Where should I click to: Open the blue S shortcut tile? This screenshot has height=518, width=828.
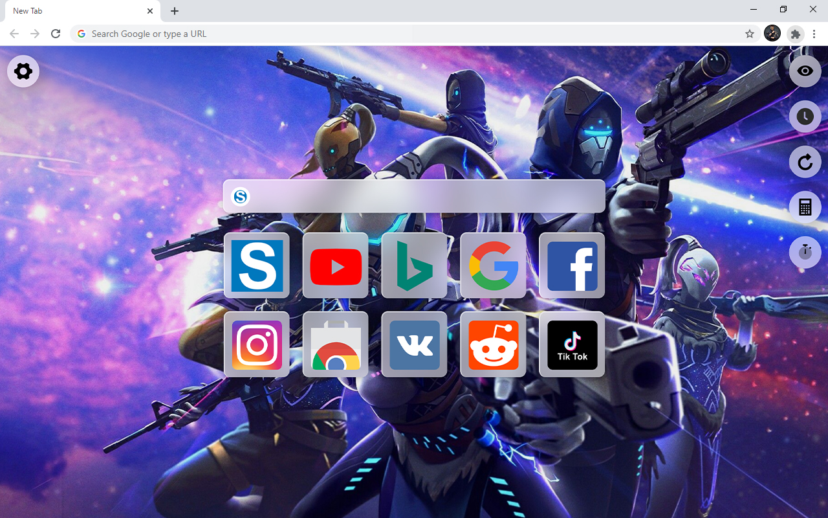click(257, 265)
